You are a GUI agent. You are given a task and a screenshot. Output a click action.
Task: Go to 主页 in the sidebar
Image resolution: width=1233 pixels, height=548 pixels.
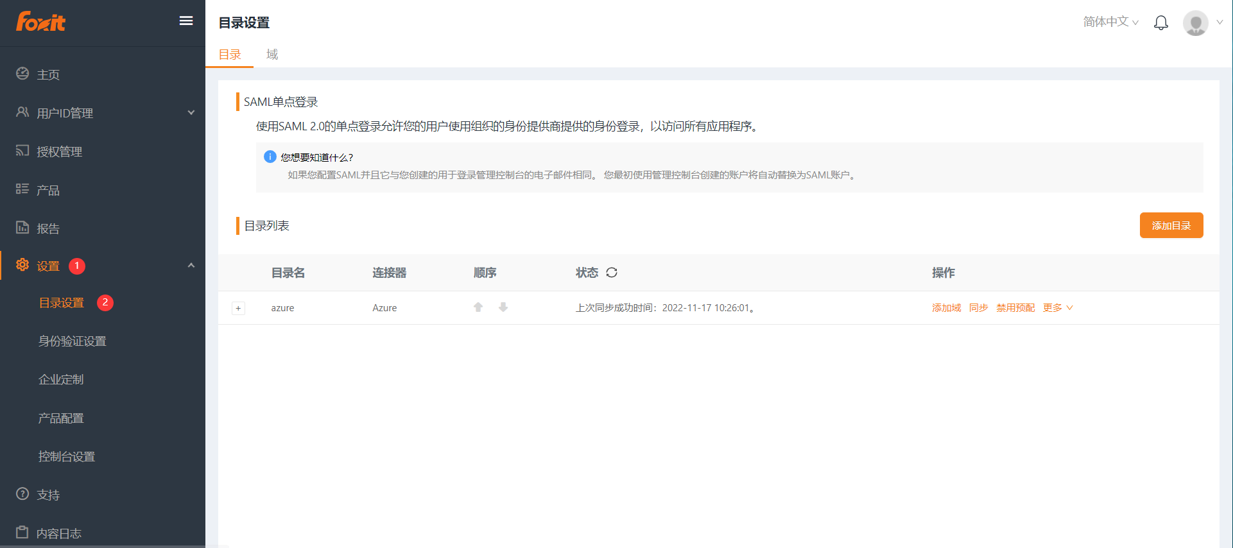[48, 74]
